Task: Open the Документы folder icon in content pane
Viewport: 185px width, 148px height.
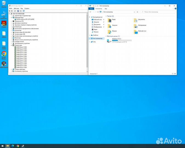Action: (x=136, y=20)
